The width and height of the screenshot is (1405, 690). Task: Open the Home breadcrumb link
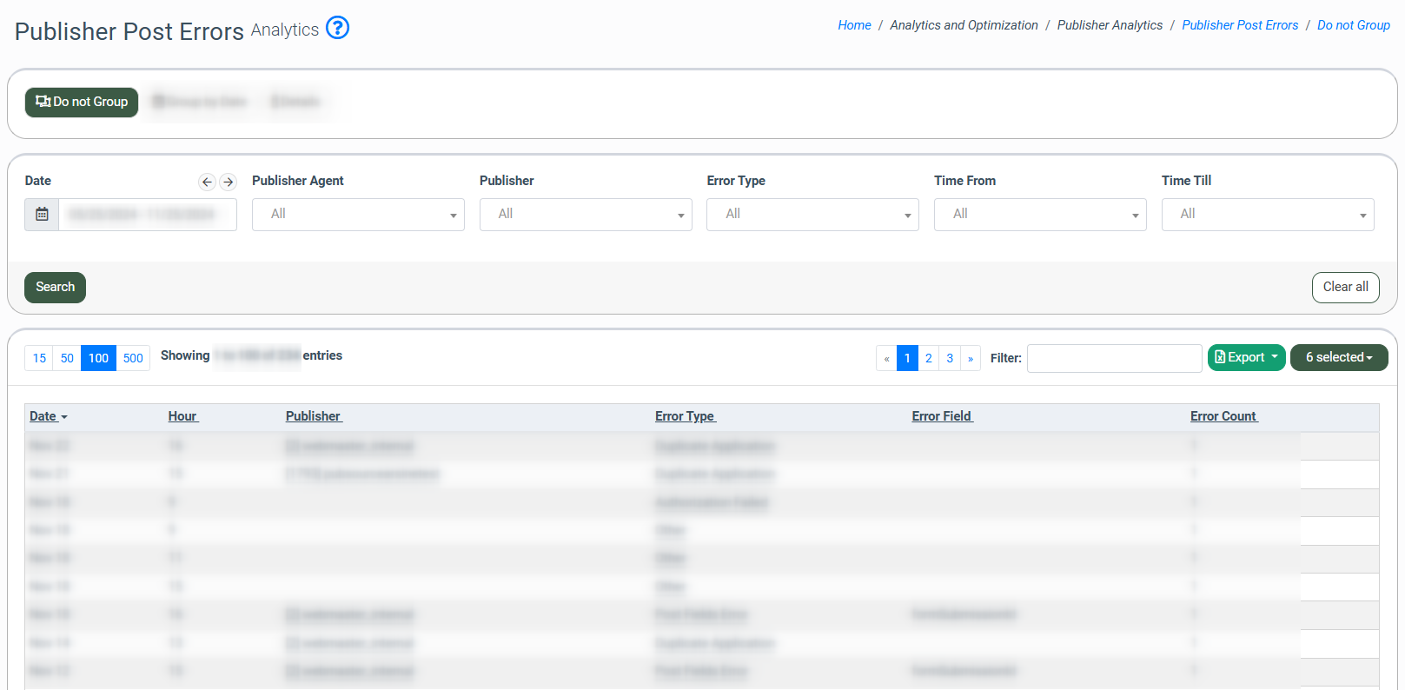pos(854,25)
